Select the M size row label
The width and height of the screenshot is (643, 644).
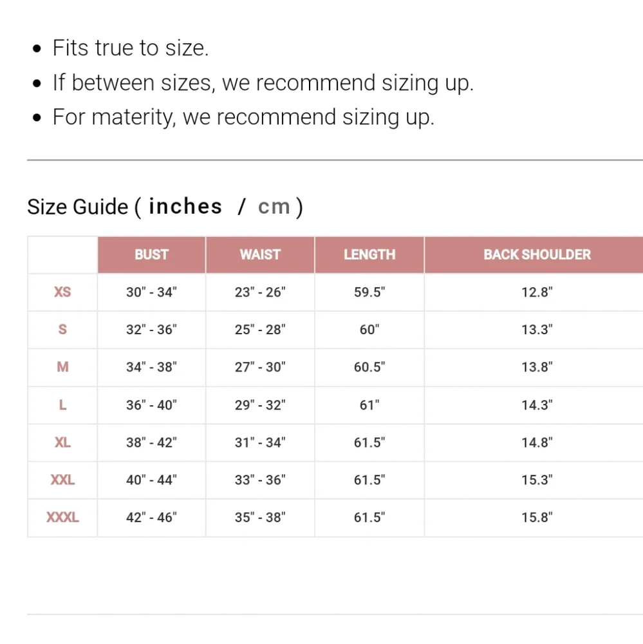62,367
